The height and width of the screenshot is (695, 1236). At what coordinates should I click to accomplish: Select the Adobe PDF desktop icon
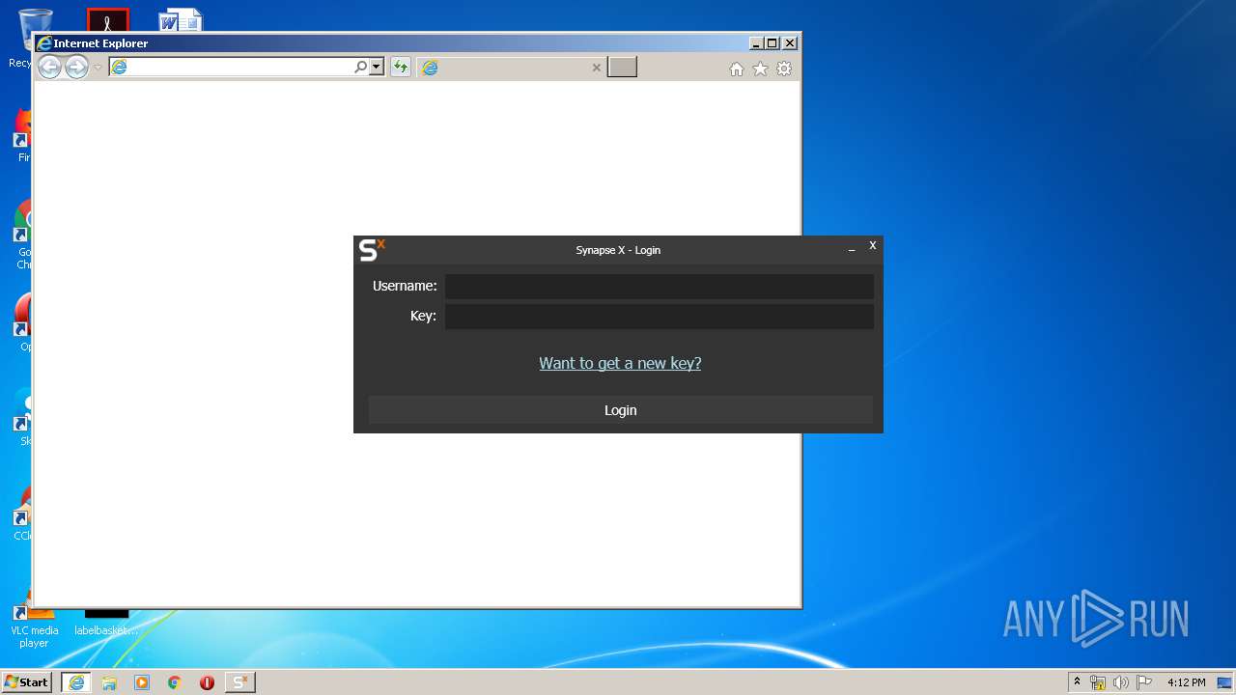(x=107, y=19)
